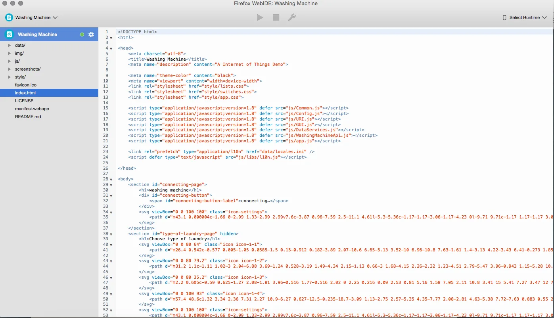Screen dimensions: 554x318
Task: Click the Washing Machine icon in sidebar header
Action: click(x=9, y=34)
